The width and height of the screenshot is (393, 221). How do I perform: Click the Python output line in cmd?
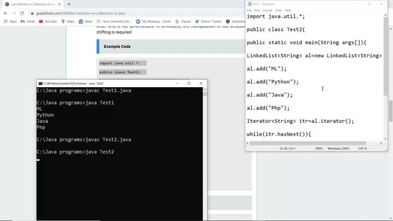click(45, 115)
